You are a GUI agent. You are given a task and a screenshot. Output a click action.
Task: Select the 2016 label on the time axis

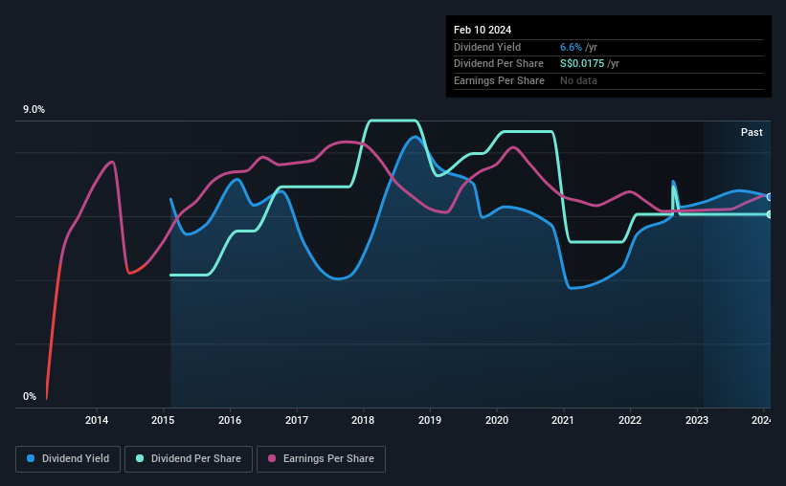coord(230,420)
